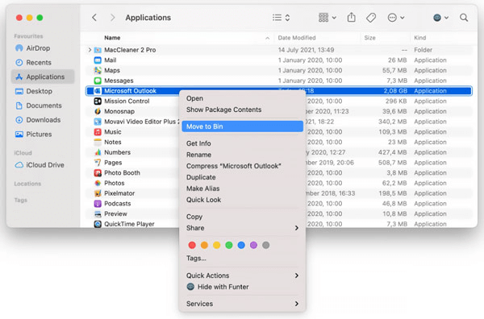The width and height of the screenshot is (484, 319).
Task: Select the Preview app icon
Action: 98,213
